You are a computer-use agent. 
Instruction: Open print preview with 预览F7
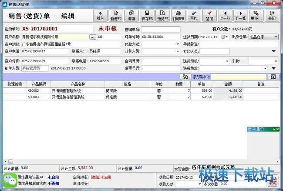[x=162, y=15]
